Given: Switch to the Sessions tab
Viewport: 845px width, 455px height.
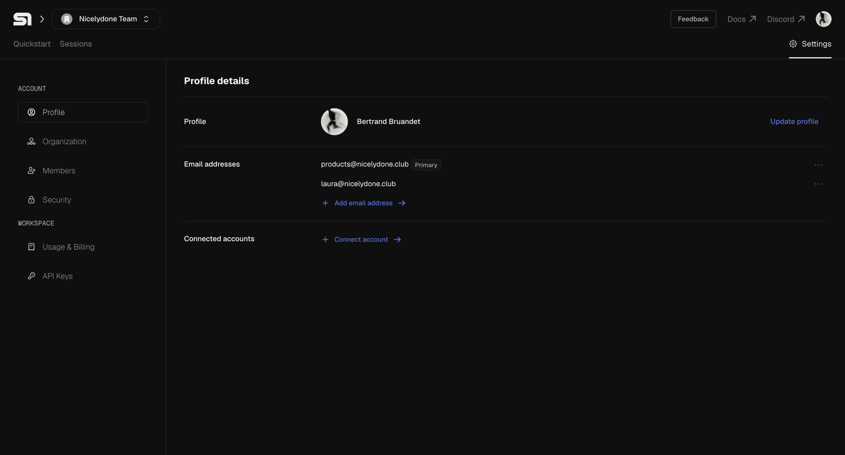Looking at the screenshot, I should tap(75, 44).
